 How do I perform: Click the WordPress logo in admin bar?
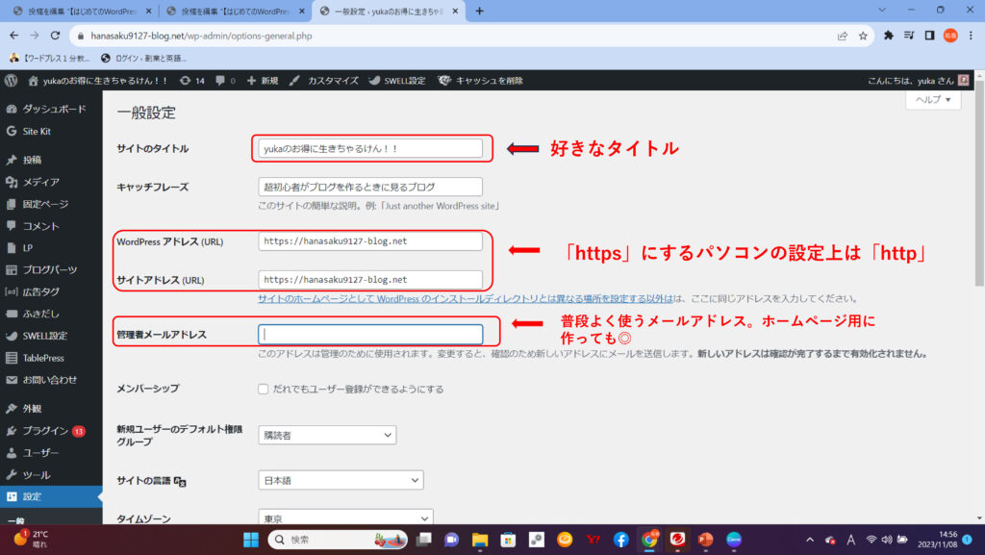(x=11, y=81)
